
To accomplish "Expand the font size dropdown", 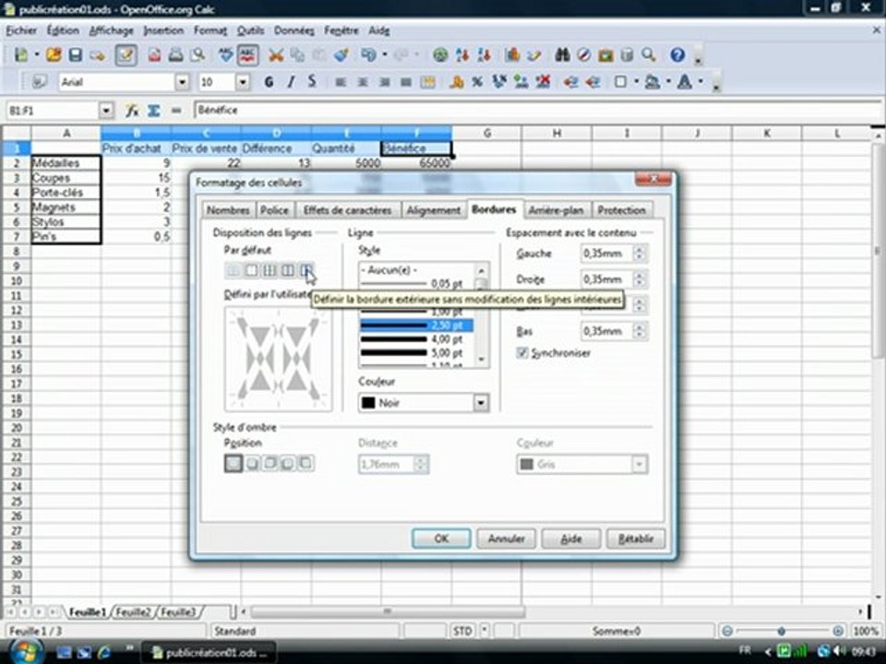I will click(243, 82).
